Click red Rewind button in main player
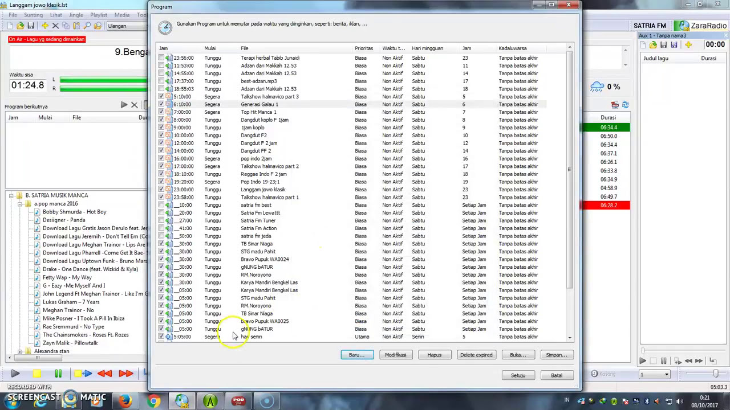 [x=105, y=374]
